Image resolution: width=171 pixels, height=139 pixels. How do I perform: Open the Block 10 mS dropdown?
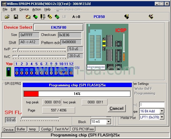point(108,121)
